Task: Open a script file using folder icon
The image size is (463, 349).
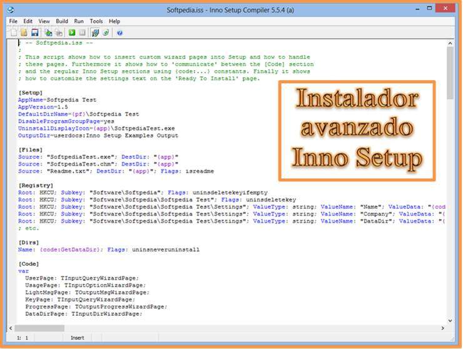Action: pos(24,33)
